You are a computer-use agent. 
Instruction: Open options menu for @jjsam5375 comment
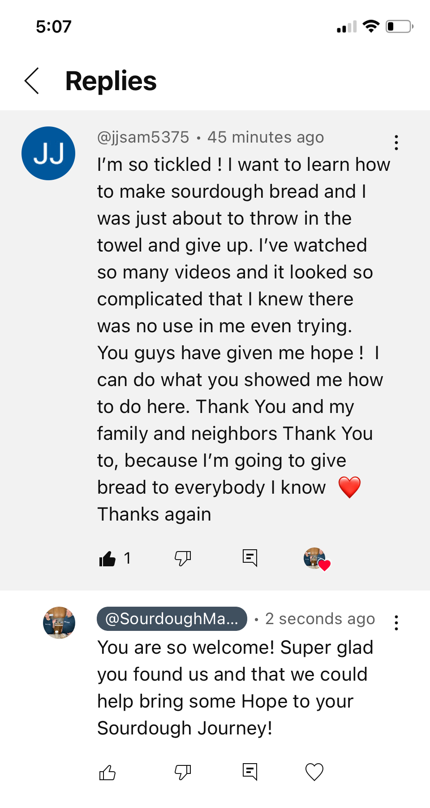point(396,143)
